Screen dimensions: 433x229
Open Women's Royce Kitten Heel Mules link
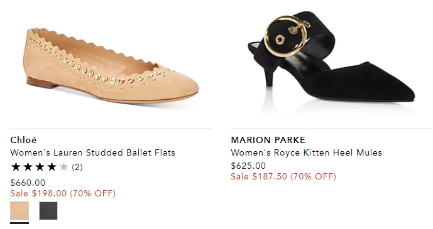[x=306, y=152]
